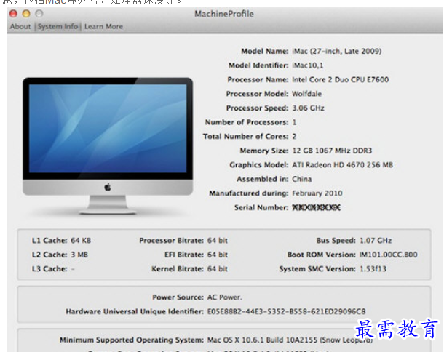
Task: Click the 'Number of Processors:' label
Action: point(247,122)
